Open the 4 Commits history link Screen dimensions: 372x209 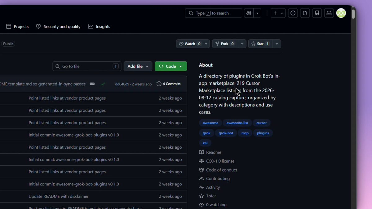(x=169, y=84)
